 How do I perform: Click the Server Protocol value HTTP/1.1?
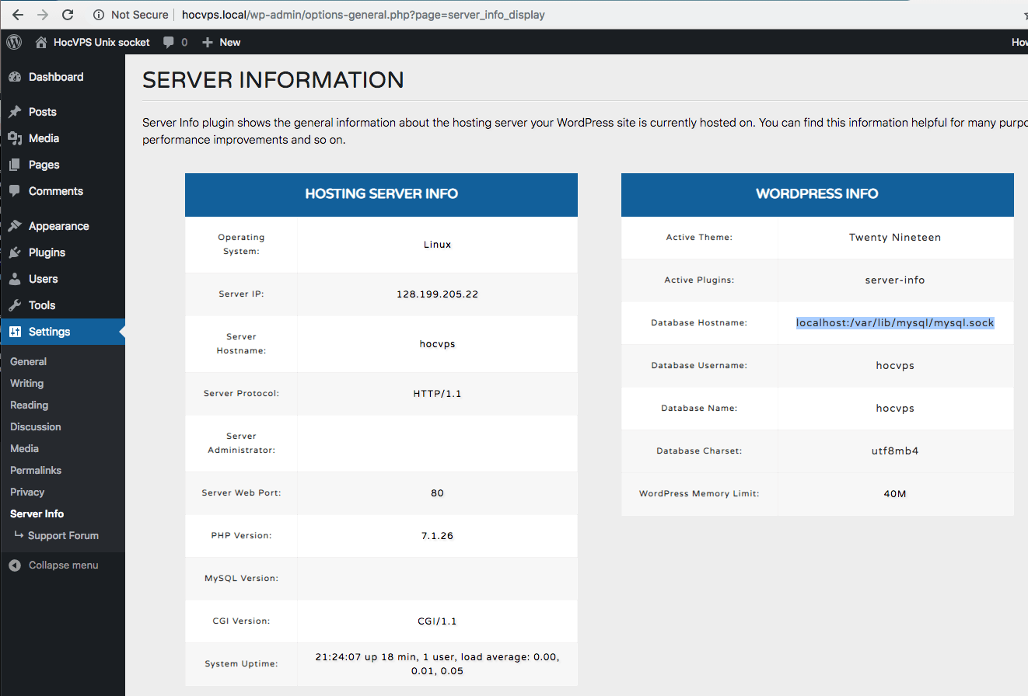pyautogui.click(x=437, y=393)
